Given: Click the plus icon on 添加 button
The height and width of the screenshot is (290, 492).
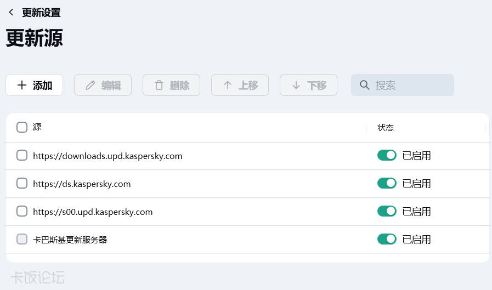Looking at the screenshot, I should point(22,85).
